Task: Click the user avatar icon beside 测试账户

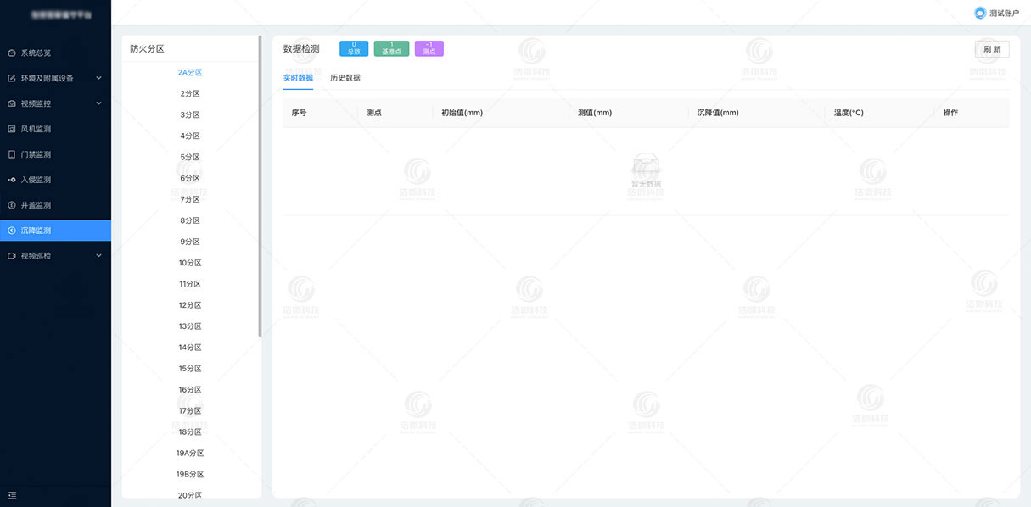Action: coord(978,12)
